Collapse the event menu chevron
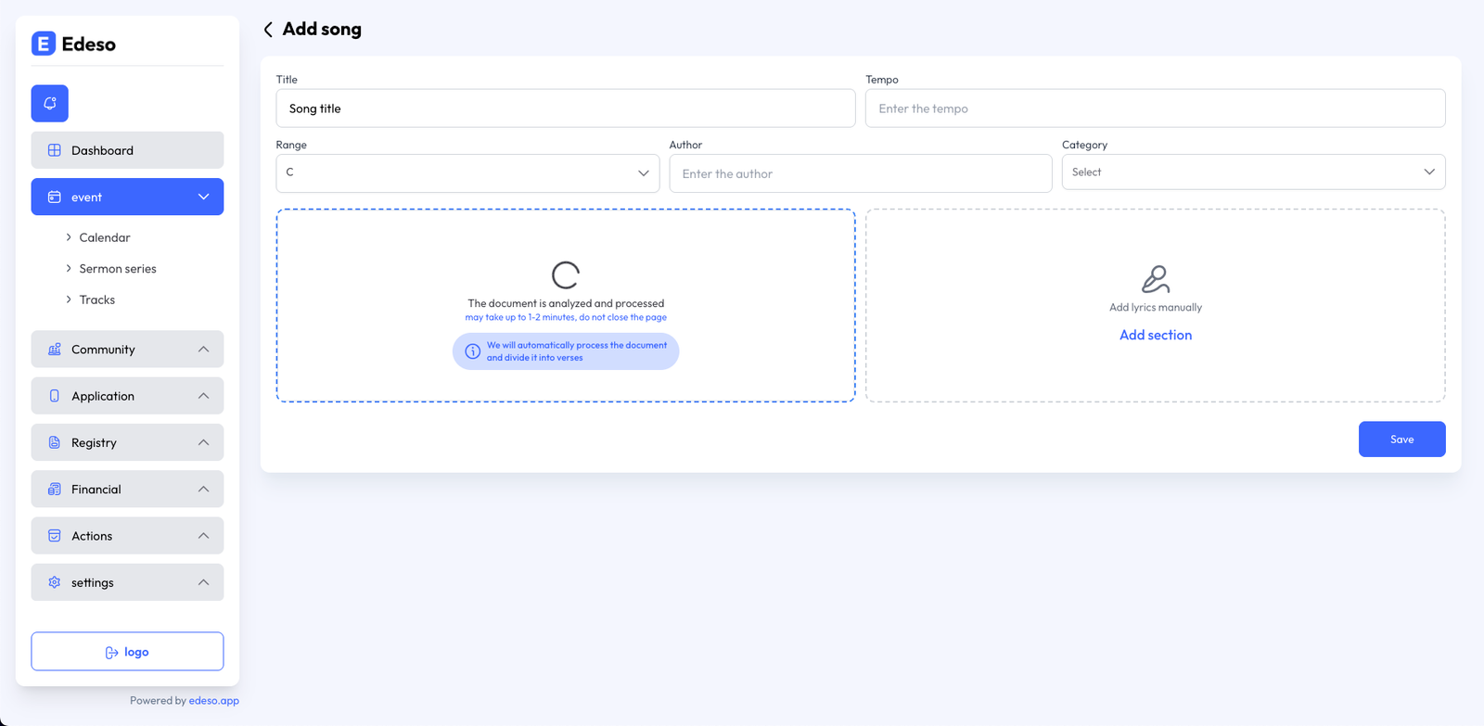1484x726 pixels. (x=204, y=197)
